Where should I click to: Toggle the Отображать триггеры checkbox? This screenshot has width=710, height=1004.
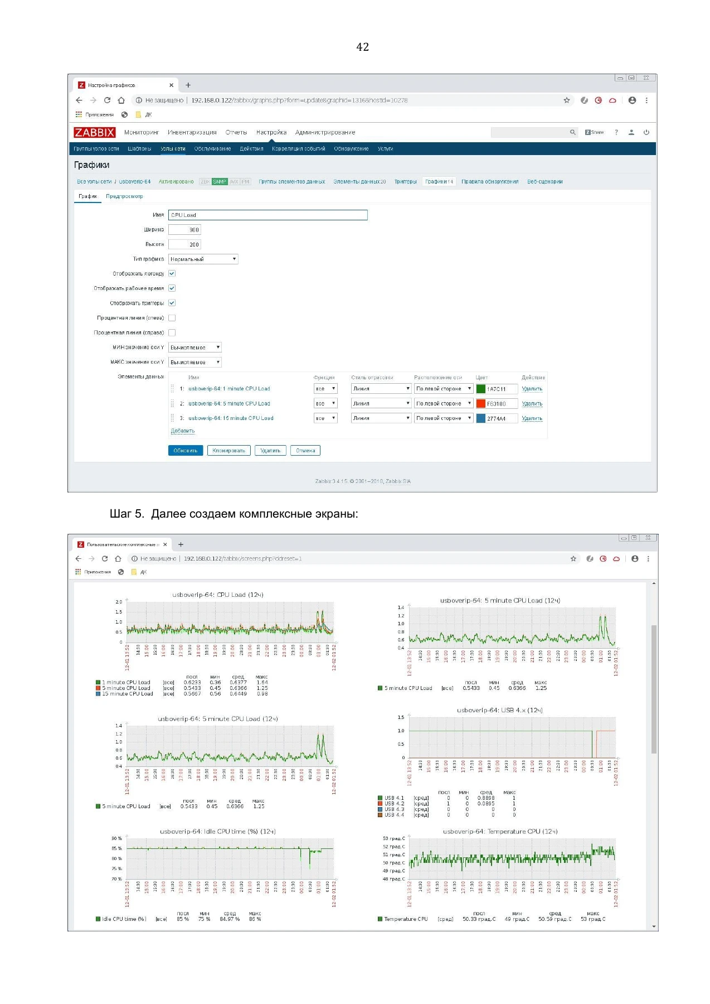point(172,303)
